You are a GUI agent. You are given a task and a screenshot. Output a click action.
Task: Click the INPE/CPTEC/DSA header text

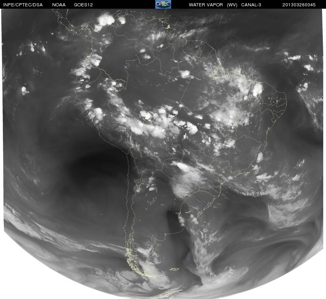23,5
